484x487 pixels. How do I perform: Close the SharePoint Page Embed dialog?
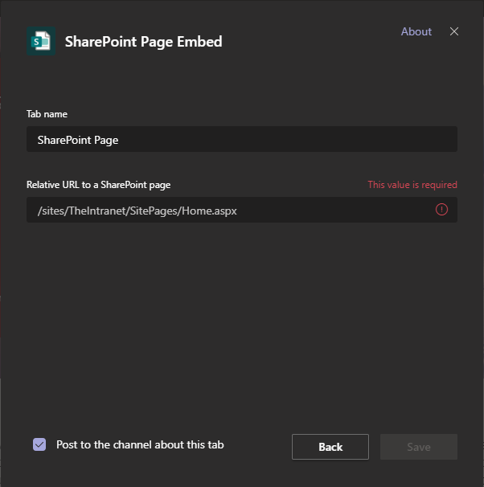[454, 31]
